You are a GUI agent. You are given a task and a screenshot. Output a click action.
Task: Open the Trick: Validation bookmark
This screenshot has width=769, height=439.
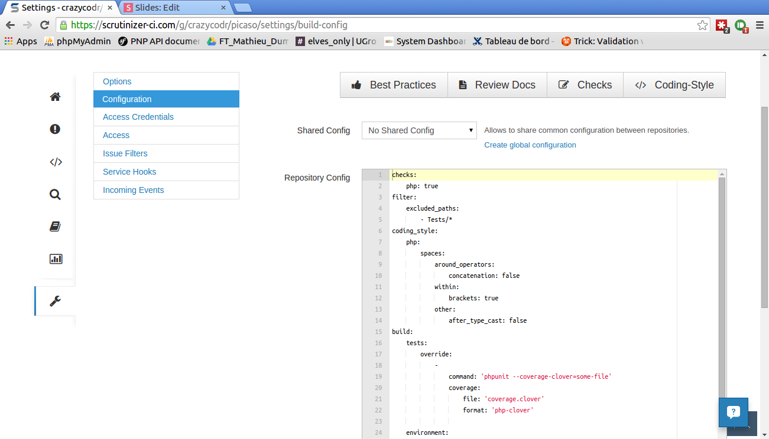(x=602, y=41)
